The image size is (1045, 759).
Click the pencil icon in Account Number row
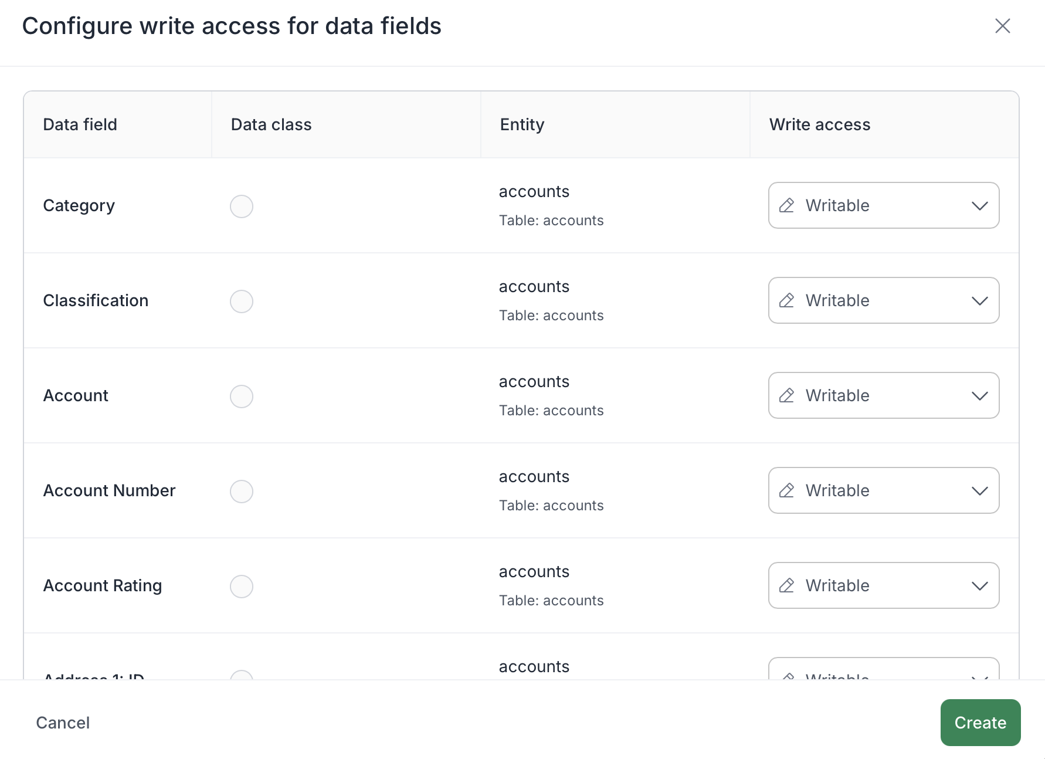coord(786,490)
